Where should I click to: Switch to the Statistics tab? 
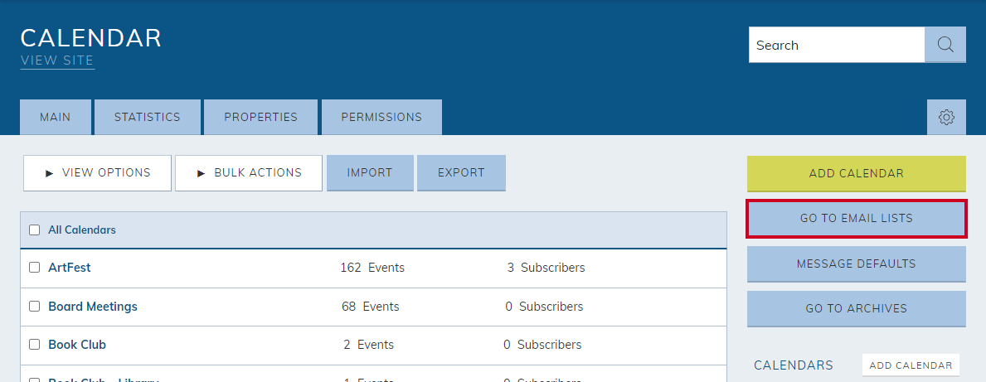pos(147,118)
